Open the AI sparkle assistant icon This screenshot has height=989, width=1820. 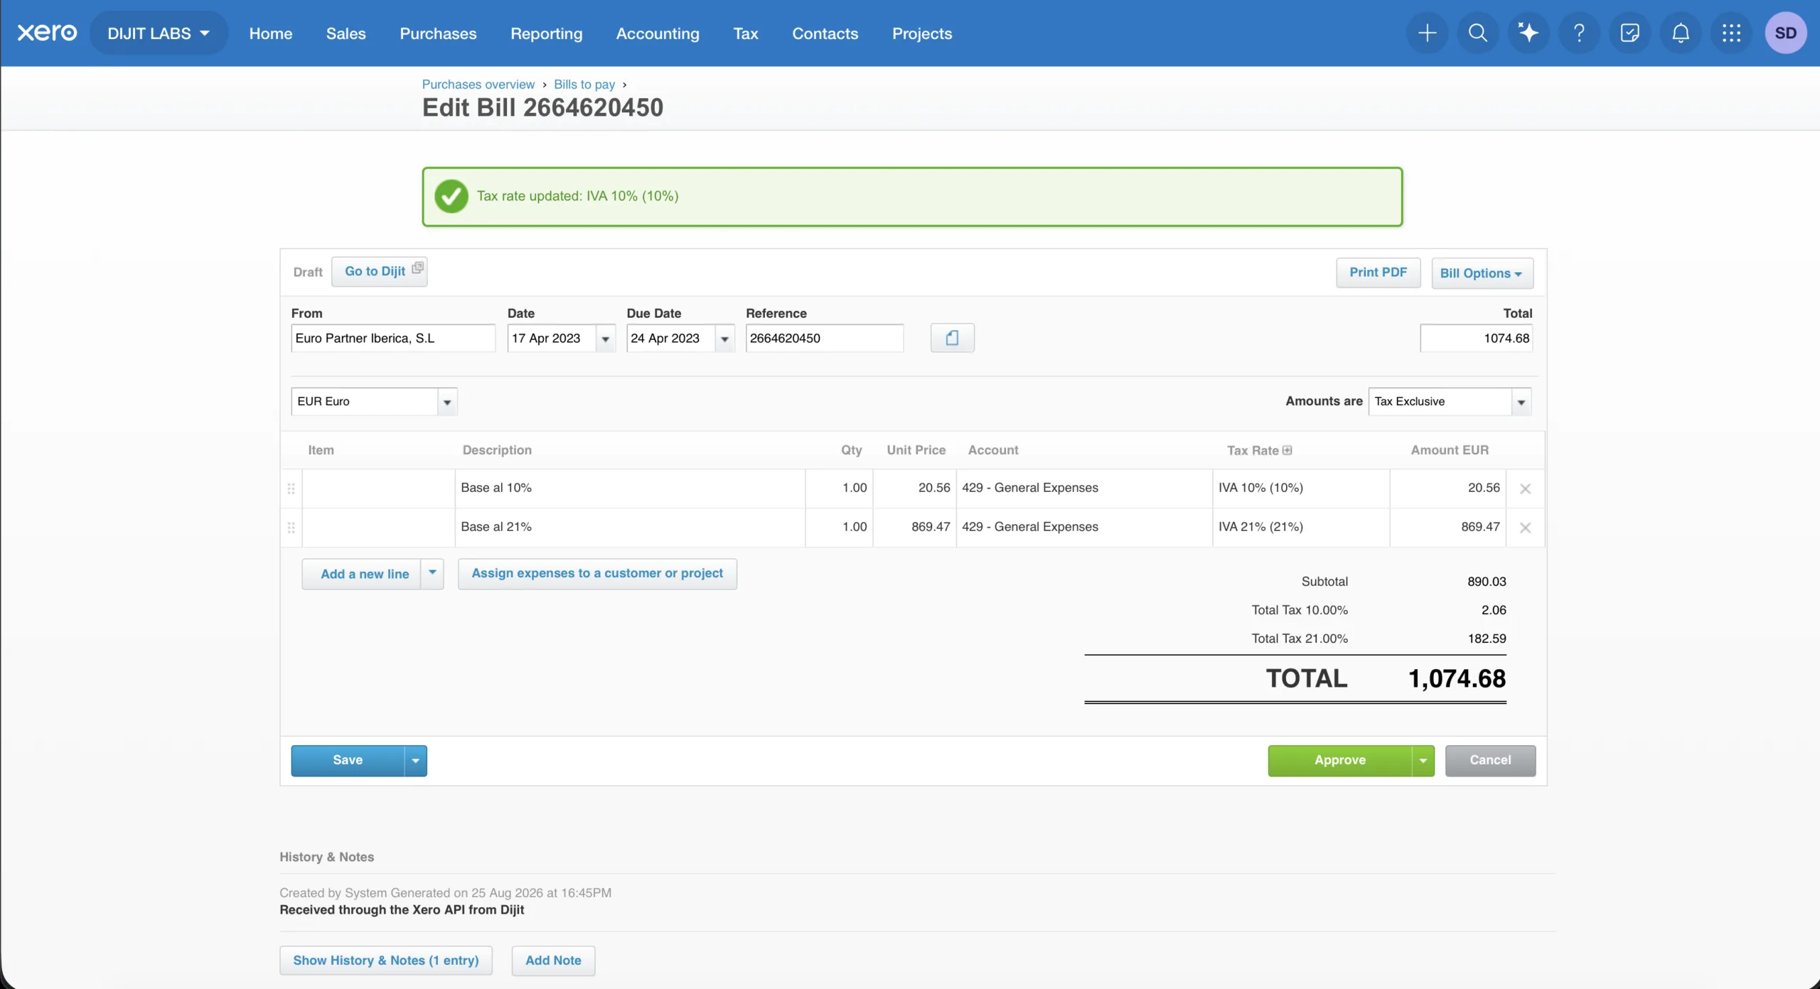click(x=1528, y=33)
